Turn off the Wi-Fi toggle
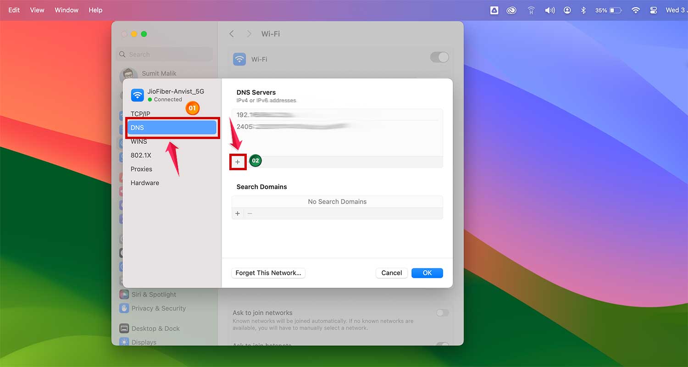 tap(439, 57)
